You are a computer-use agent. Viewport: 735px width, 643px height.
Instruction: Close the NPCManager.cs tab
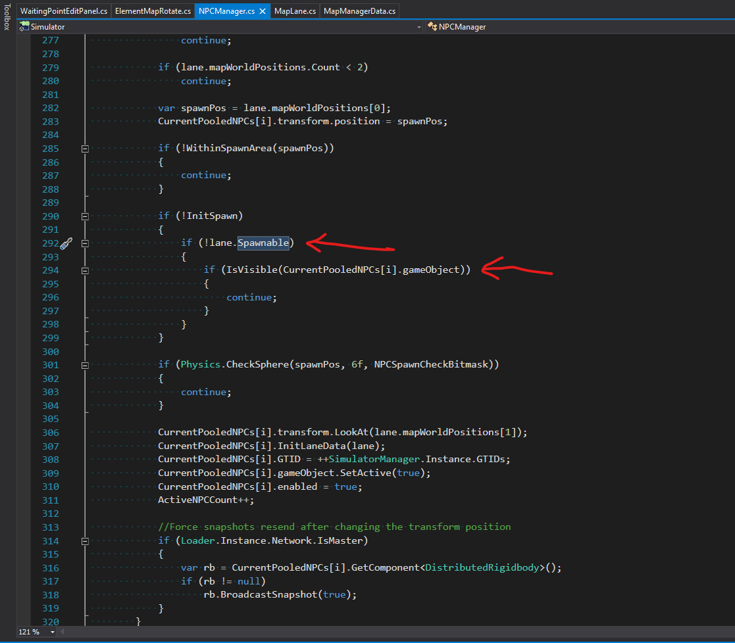click(x=263, y=11)
